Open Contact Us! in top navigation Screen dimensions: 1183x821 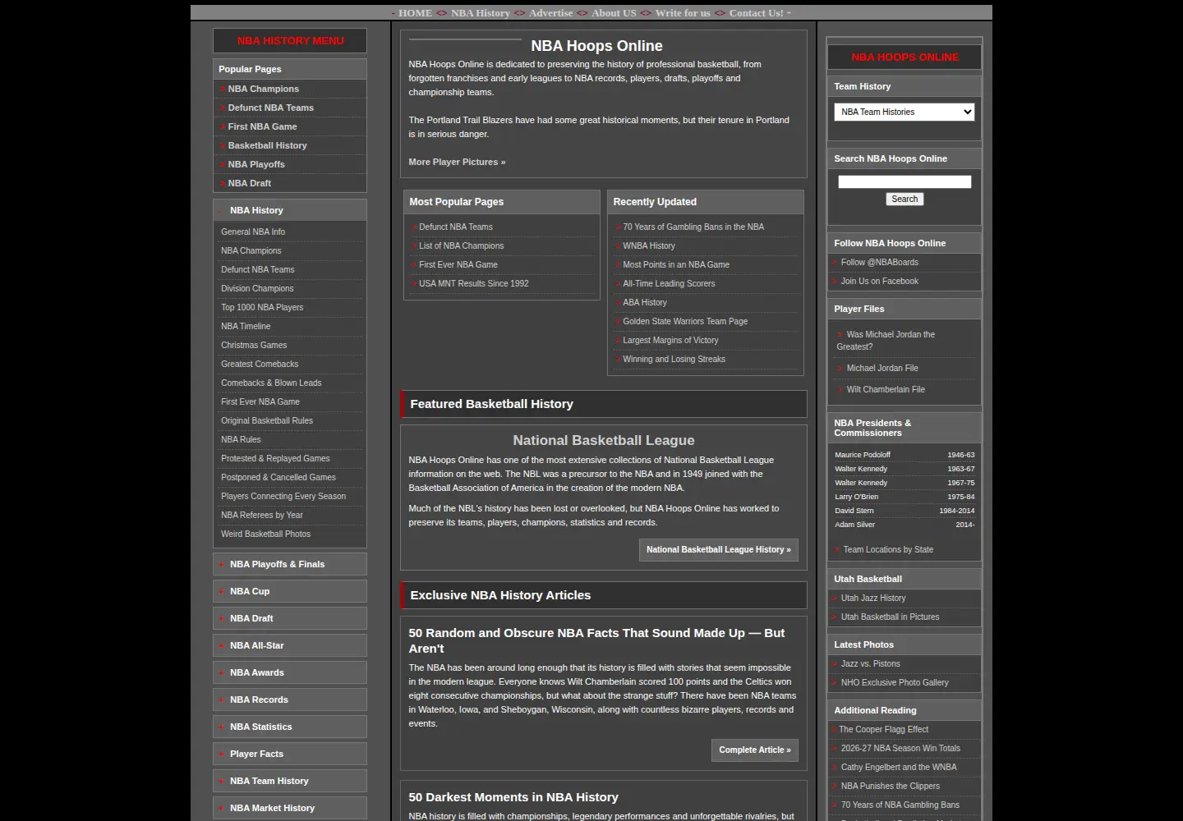pyautogui.click(x=756, y=13)
